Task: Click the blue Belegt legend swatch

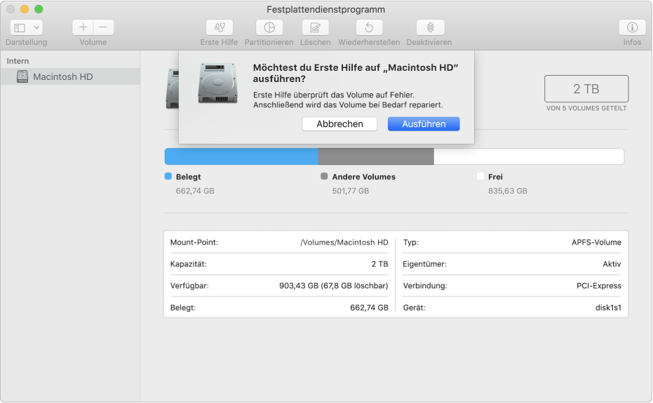Action: click(168, 176)
